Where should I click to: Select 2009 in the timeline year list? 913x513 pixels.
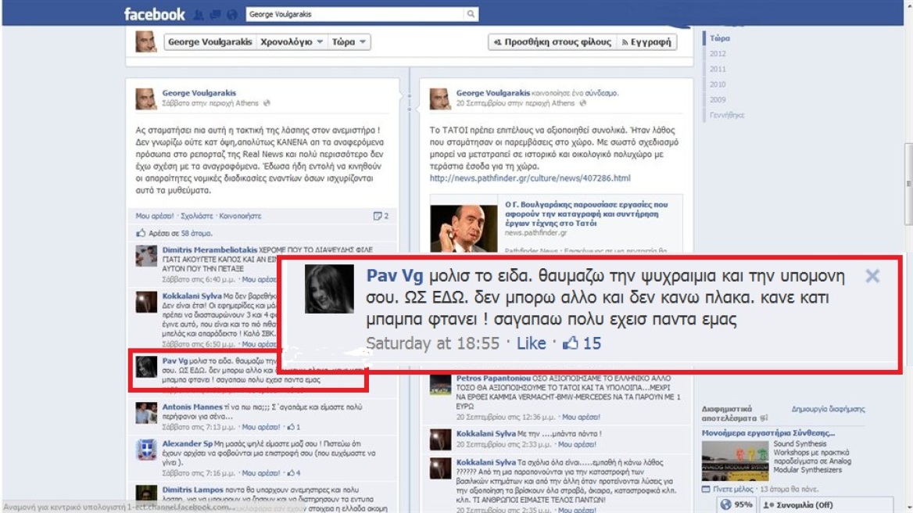[718, 99]
